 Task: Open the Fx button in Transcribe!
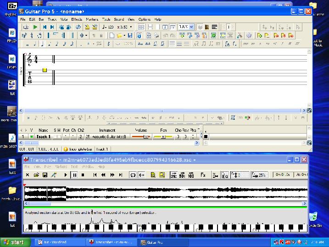(203, 175)
